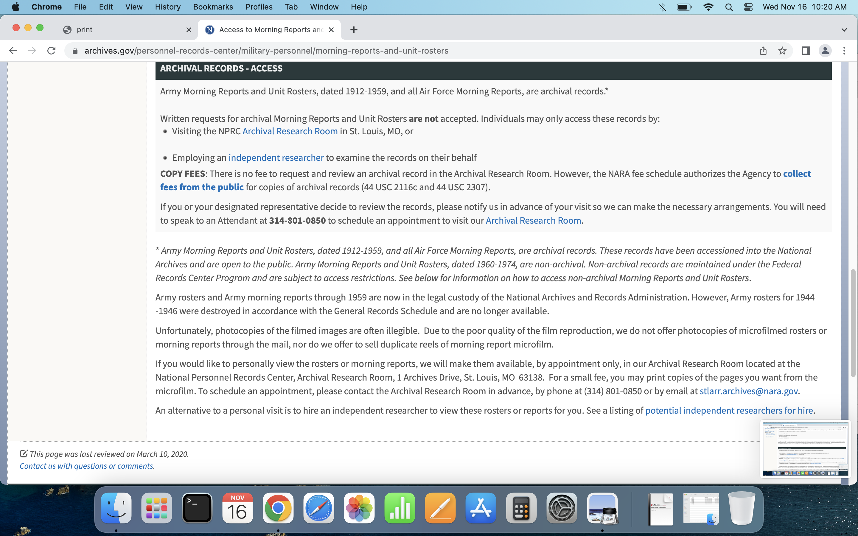858x536 pixels.
Task: Open a new tab with plus icon
Action: (354, 30)
